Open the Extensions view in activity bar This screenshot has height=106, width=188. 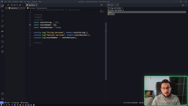click(x=3, y=26)
